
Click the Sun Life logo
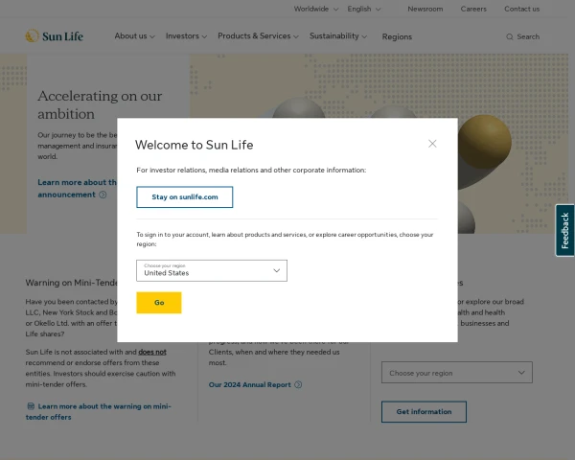coord(55,36)
